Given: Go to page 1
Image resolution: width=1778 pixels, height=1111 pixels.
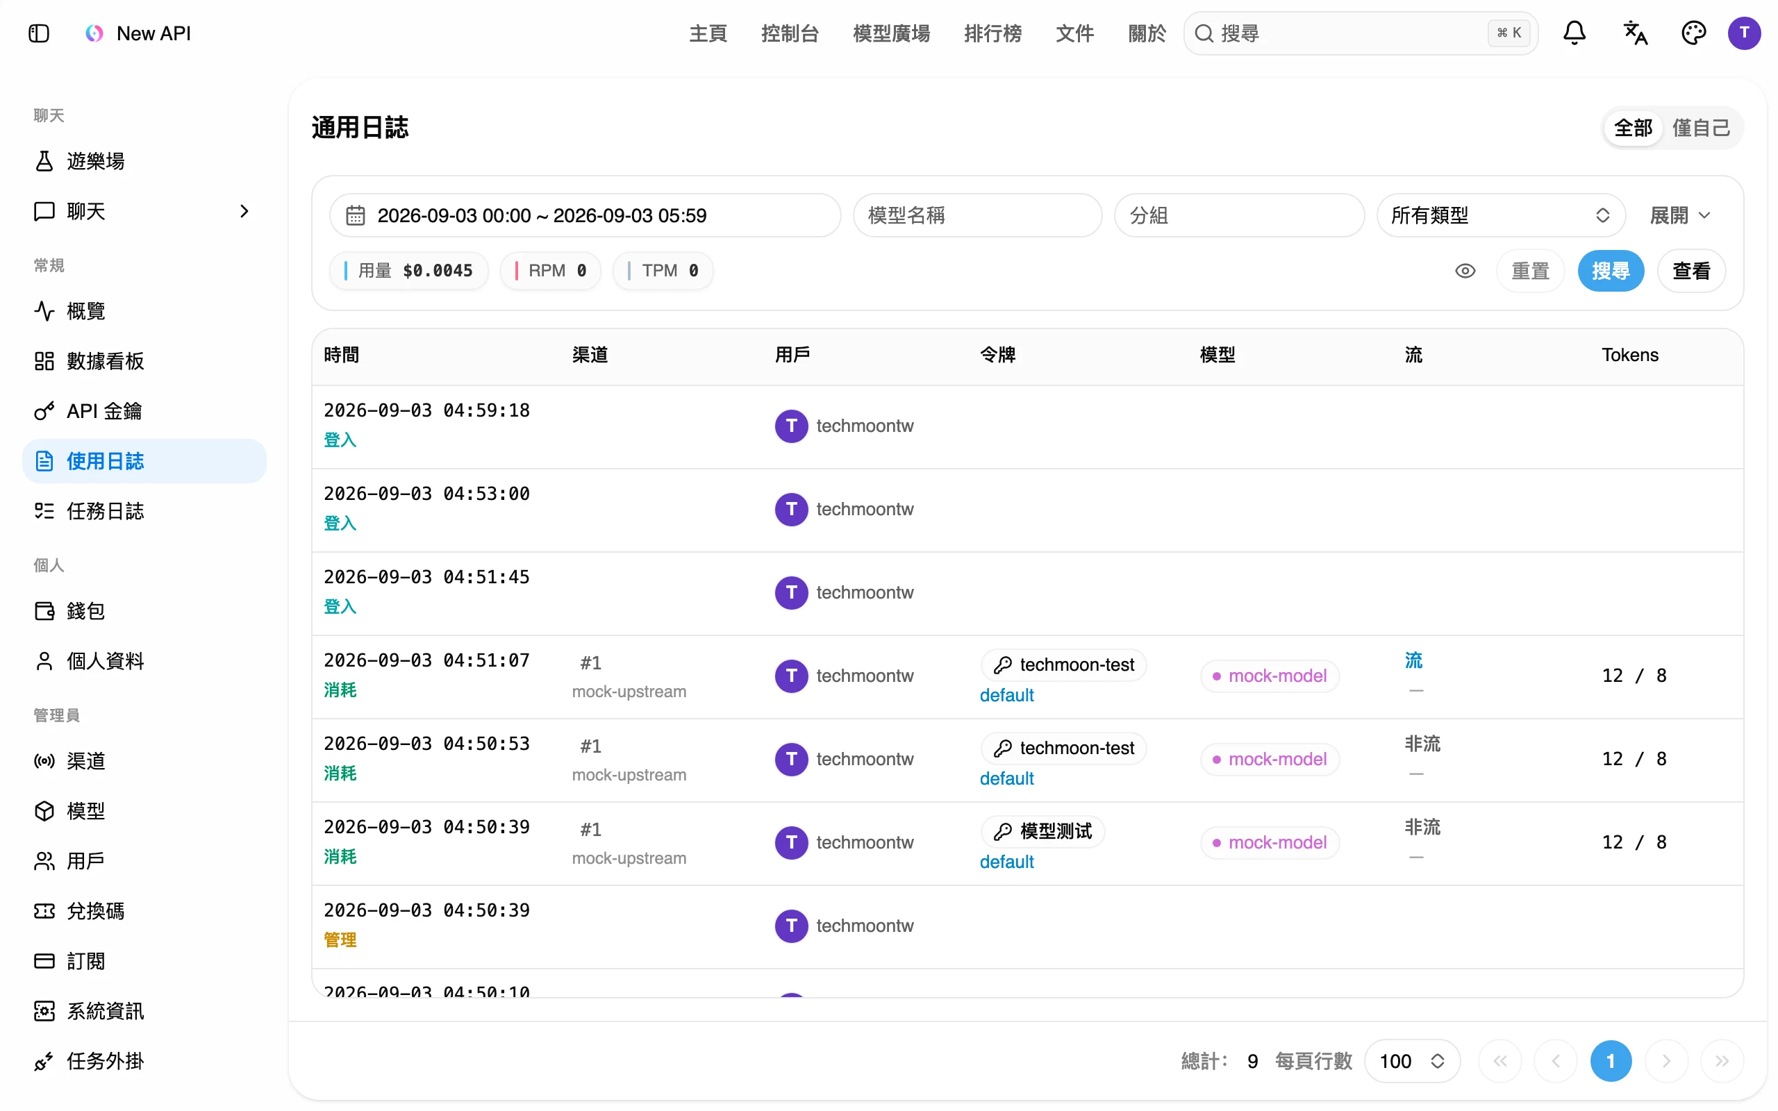Looking at the screenshot, I should tap(1611, 1060).
